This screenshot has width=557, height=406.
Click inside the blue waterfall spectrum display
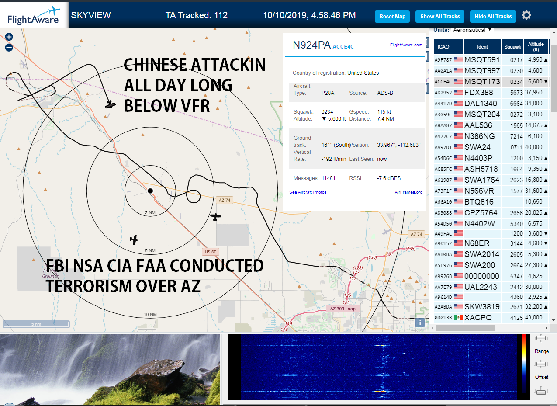point(379,367)
